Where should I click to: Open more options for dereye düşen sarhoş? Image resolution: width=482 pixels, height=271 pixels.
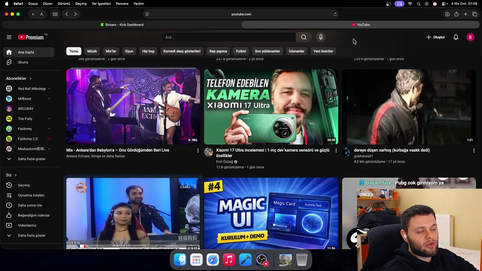point(474,151)
